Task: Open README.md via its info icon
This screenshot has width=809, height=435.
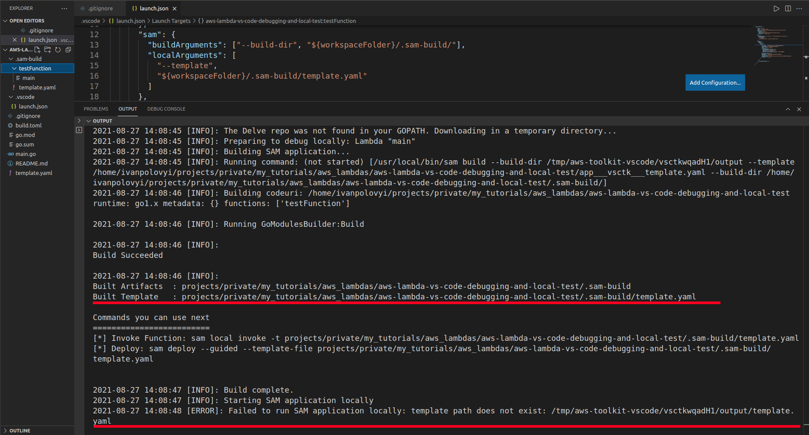Action: [10, 163]
